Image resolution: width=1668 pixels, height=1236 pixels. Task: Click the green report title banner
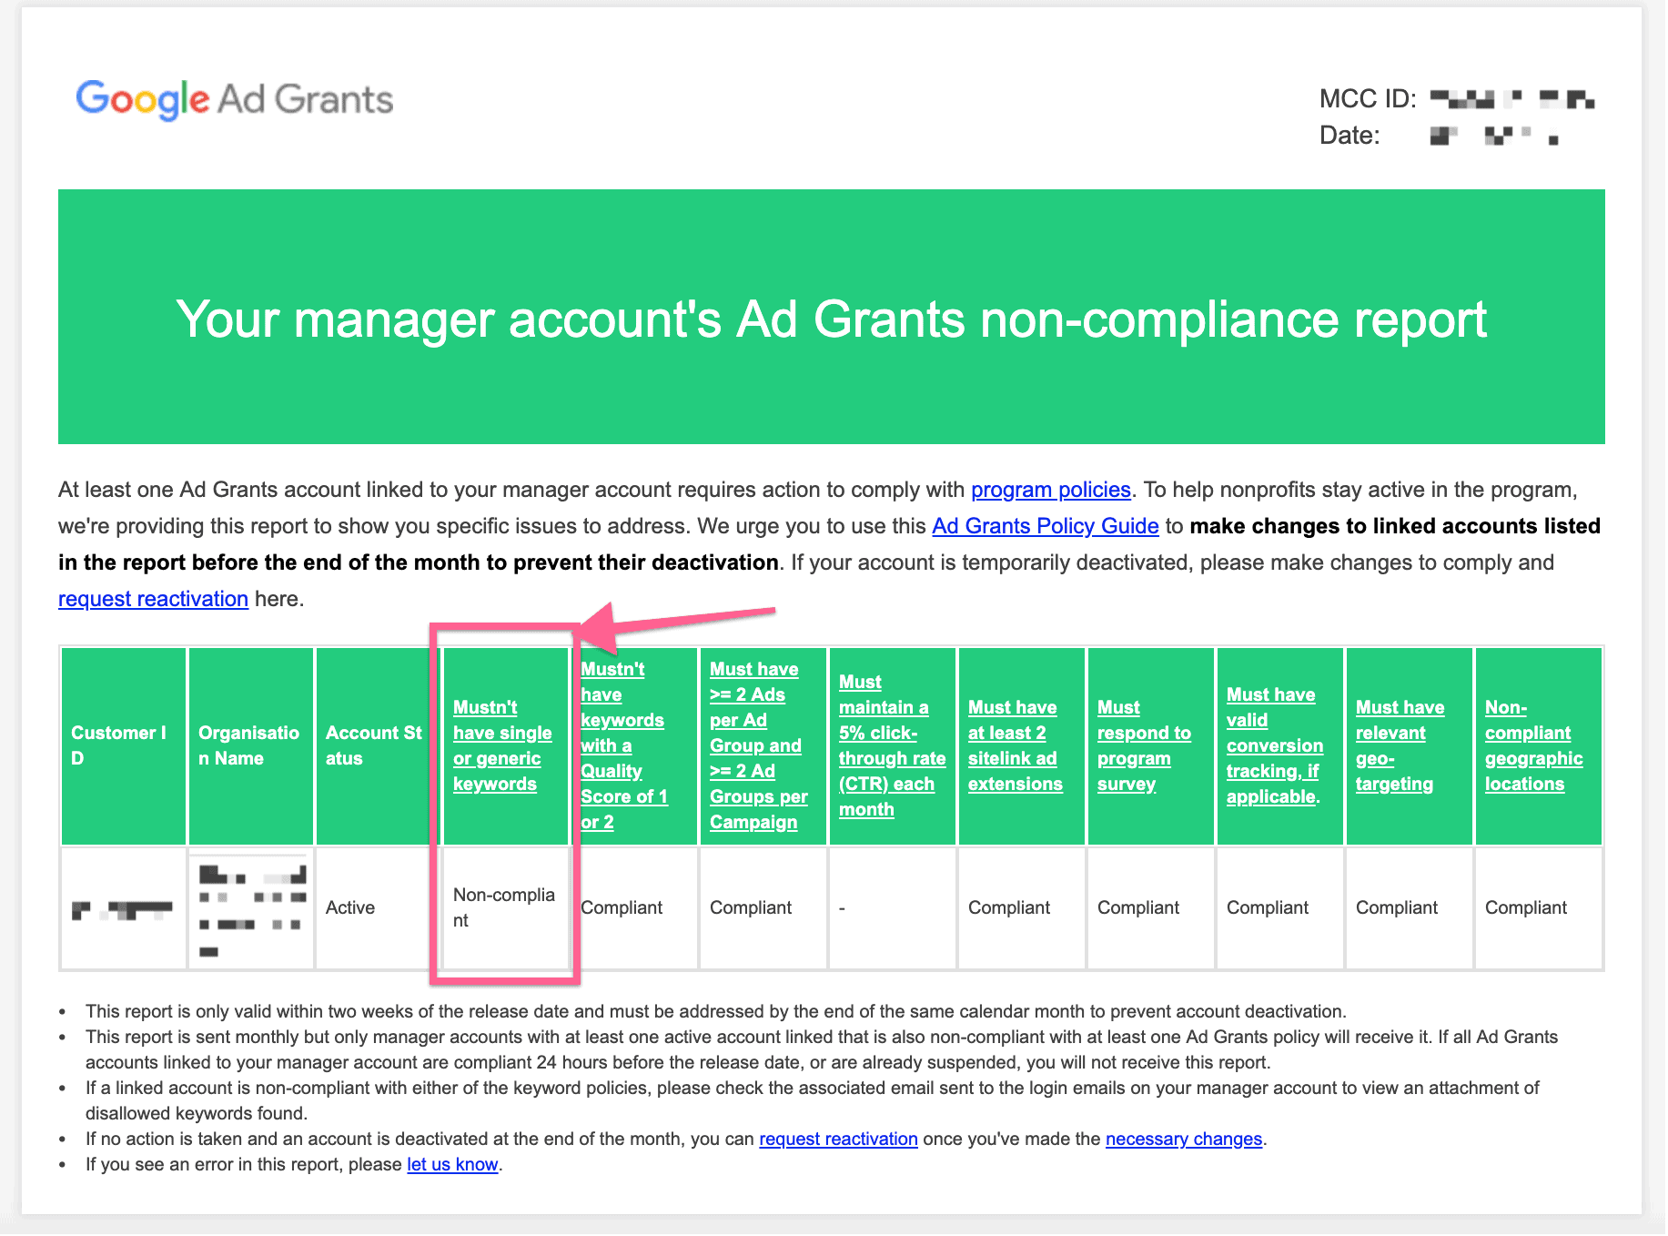pos(831,317)
